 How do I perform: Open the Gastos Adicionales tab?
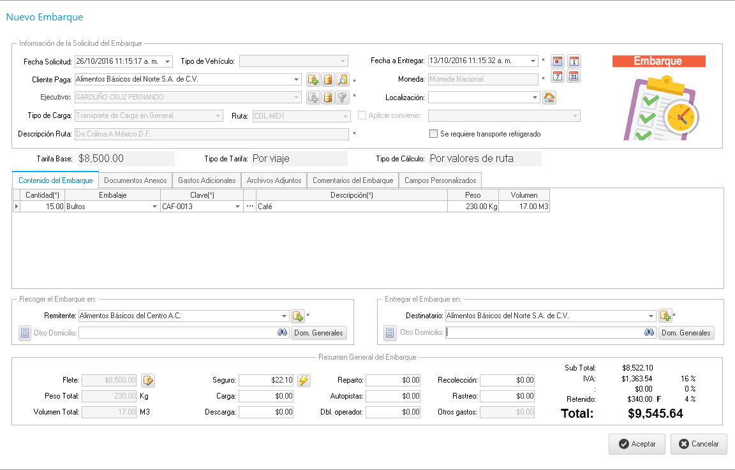tap(207, 180)
